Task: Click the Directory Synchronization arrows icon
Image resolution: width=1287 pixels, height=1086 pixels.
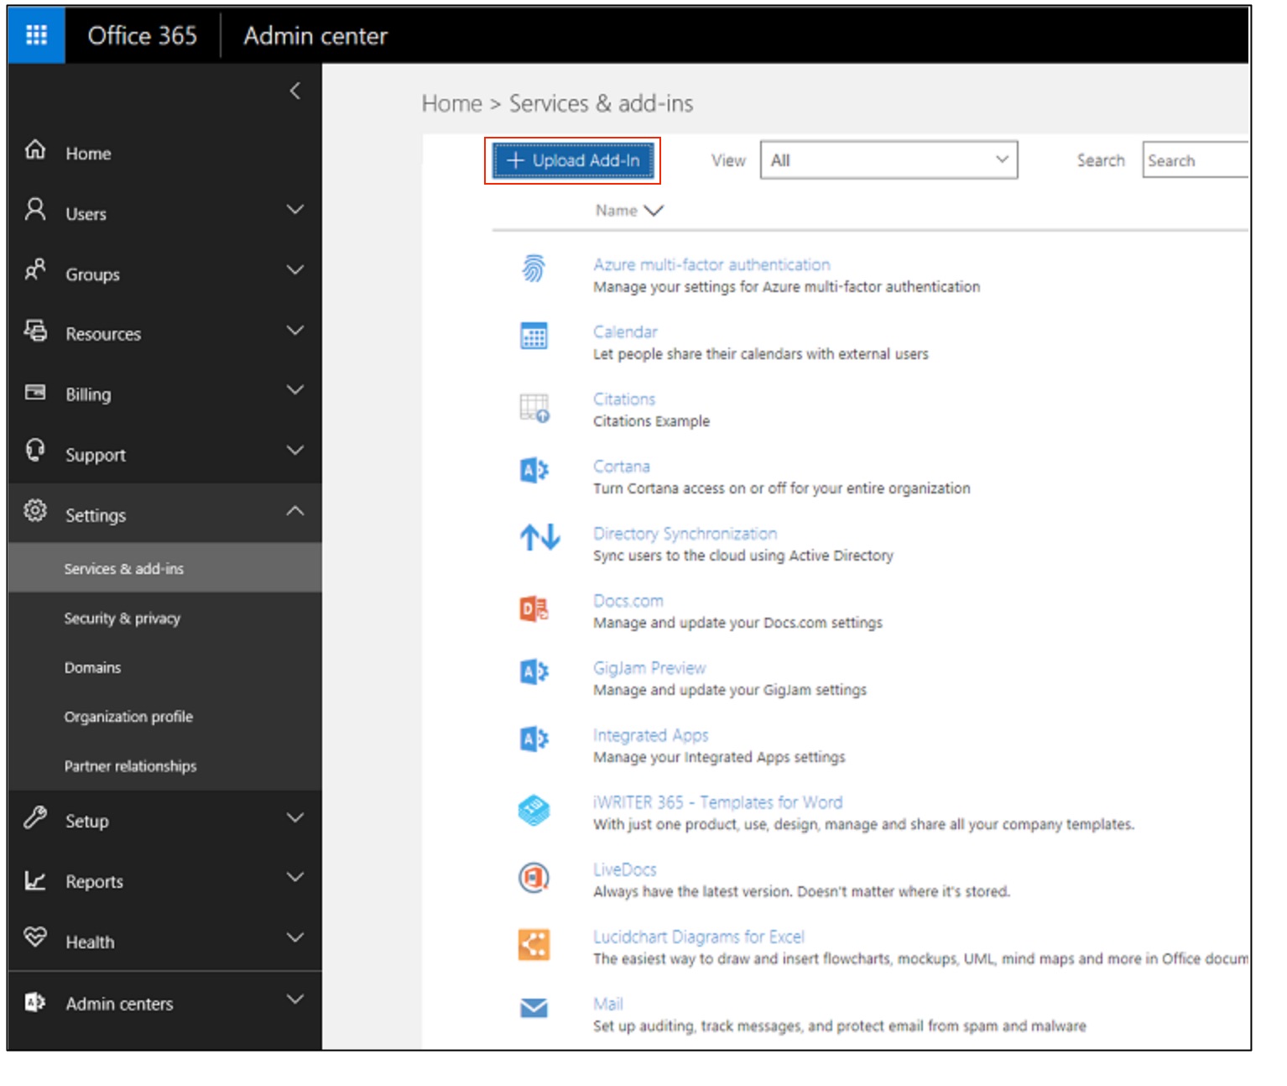Action: 539,537
